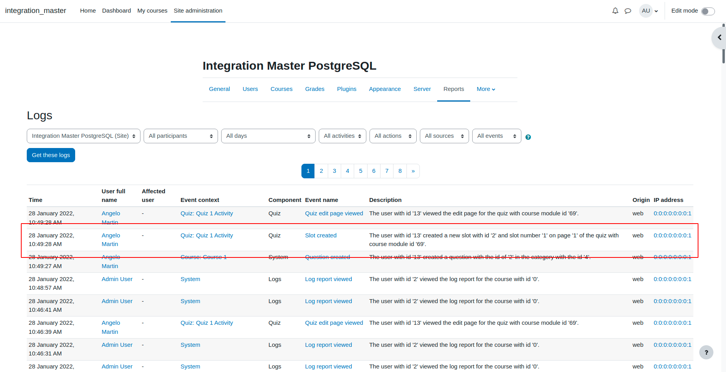Open the All participants dropdown

pos(181,136)
